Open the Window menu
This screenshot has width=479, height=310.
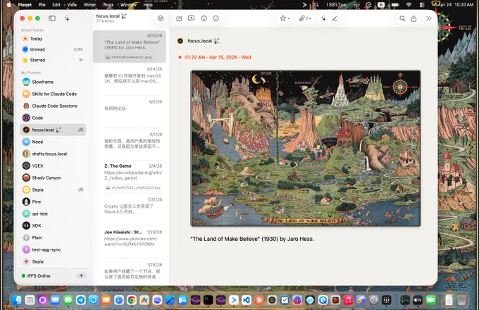tap(128, 5)
